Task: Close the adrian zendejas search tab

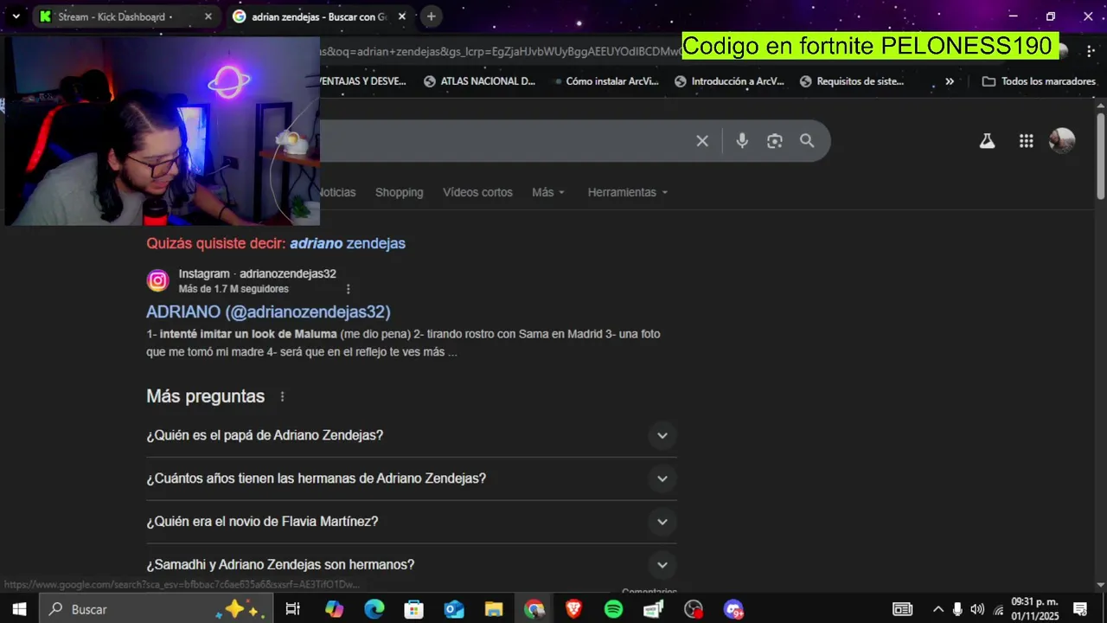Action: point(401,16)
